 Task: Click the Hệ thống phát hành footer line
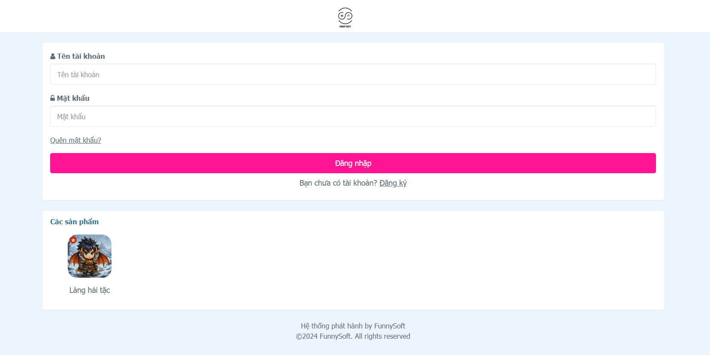353,326
